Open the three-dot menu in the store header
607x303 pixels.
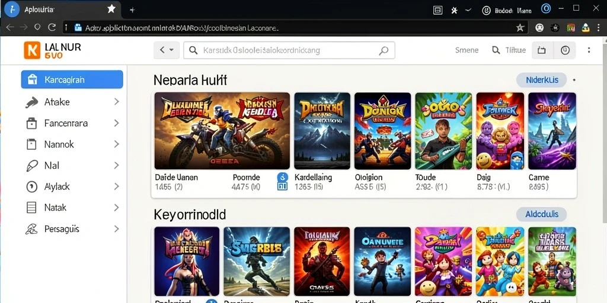coord(589,50)
